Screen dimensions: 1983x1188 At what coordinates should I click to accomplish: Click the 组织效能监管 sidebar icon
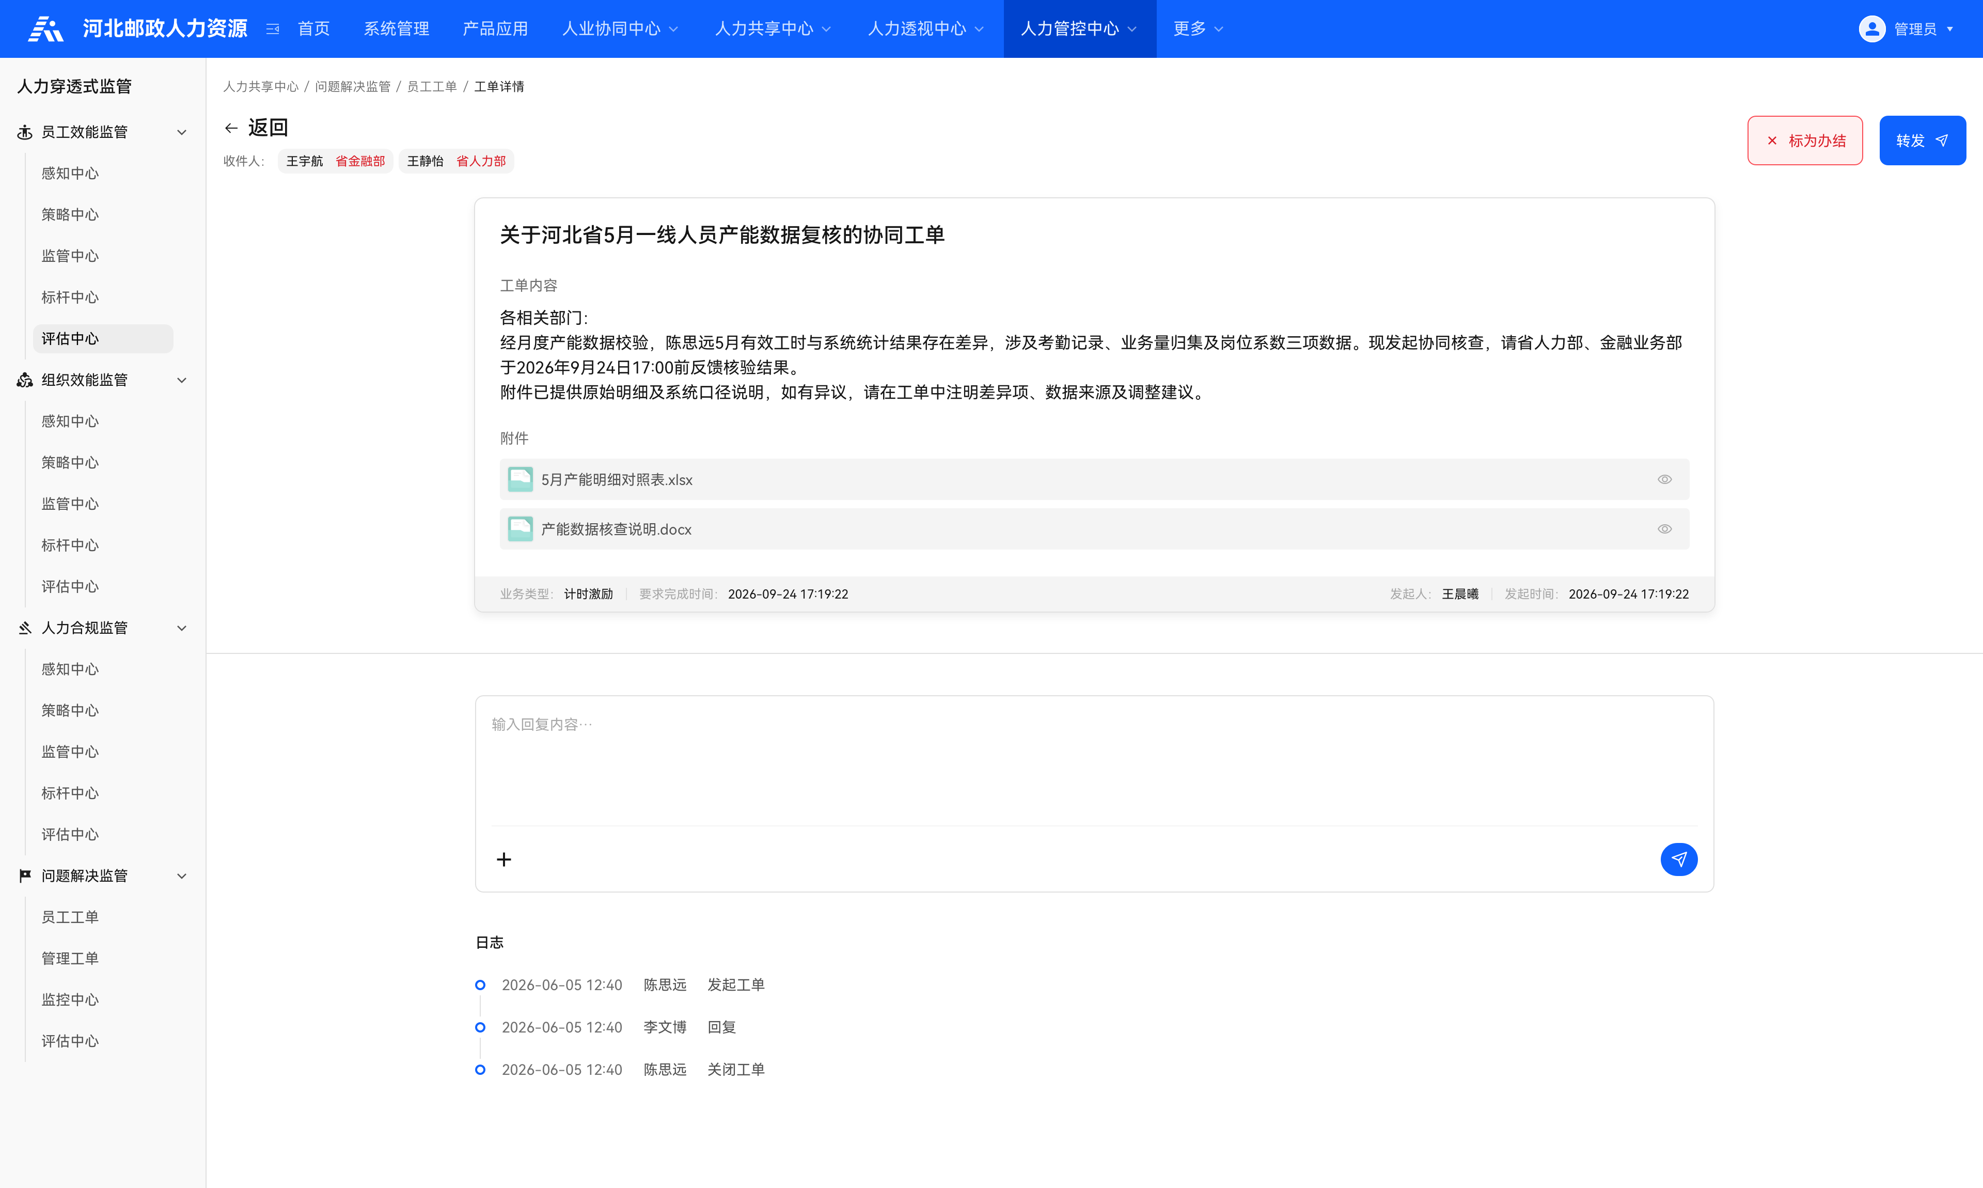(25, 380)
